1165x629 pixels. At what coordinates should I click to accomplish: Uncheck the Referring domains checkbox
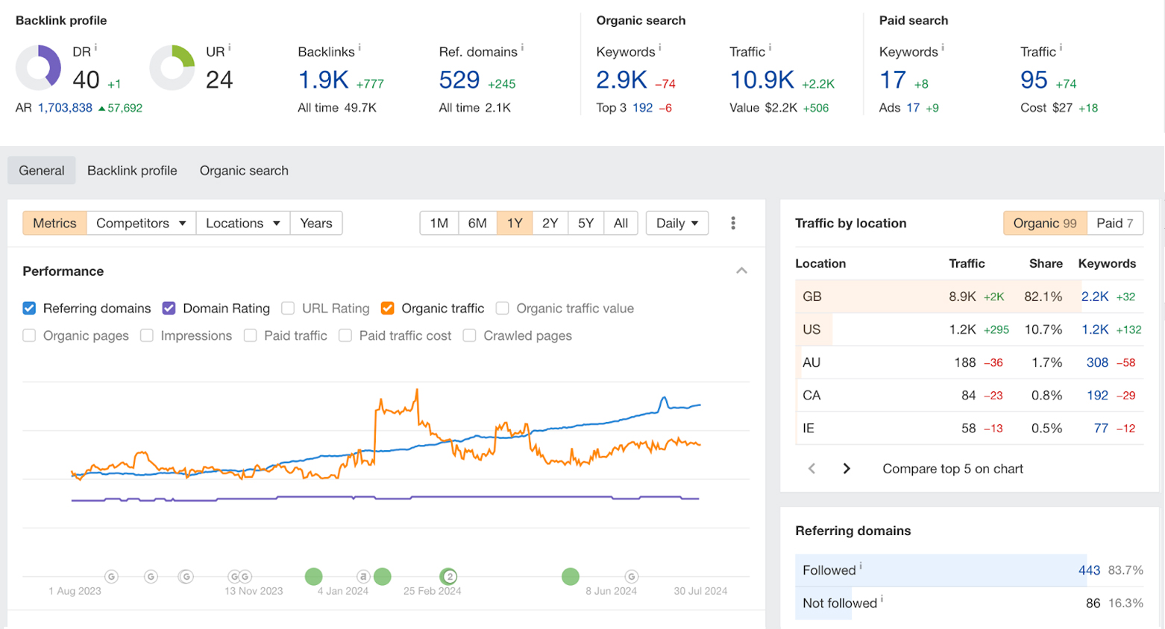coord(29,309)
